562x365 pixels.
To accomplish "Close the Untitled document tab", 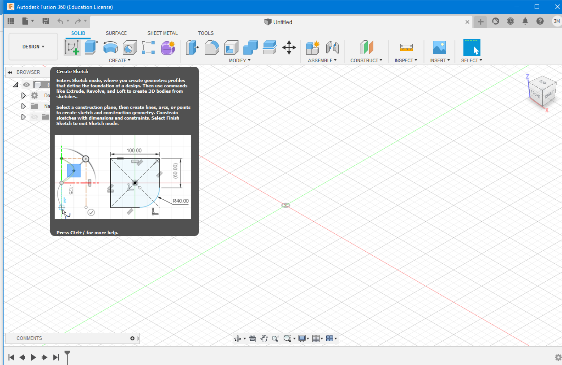I will click(467, 21).
